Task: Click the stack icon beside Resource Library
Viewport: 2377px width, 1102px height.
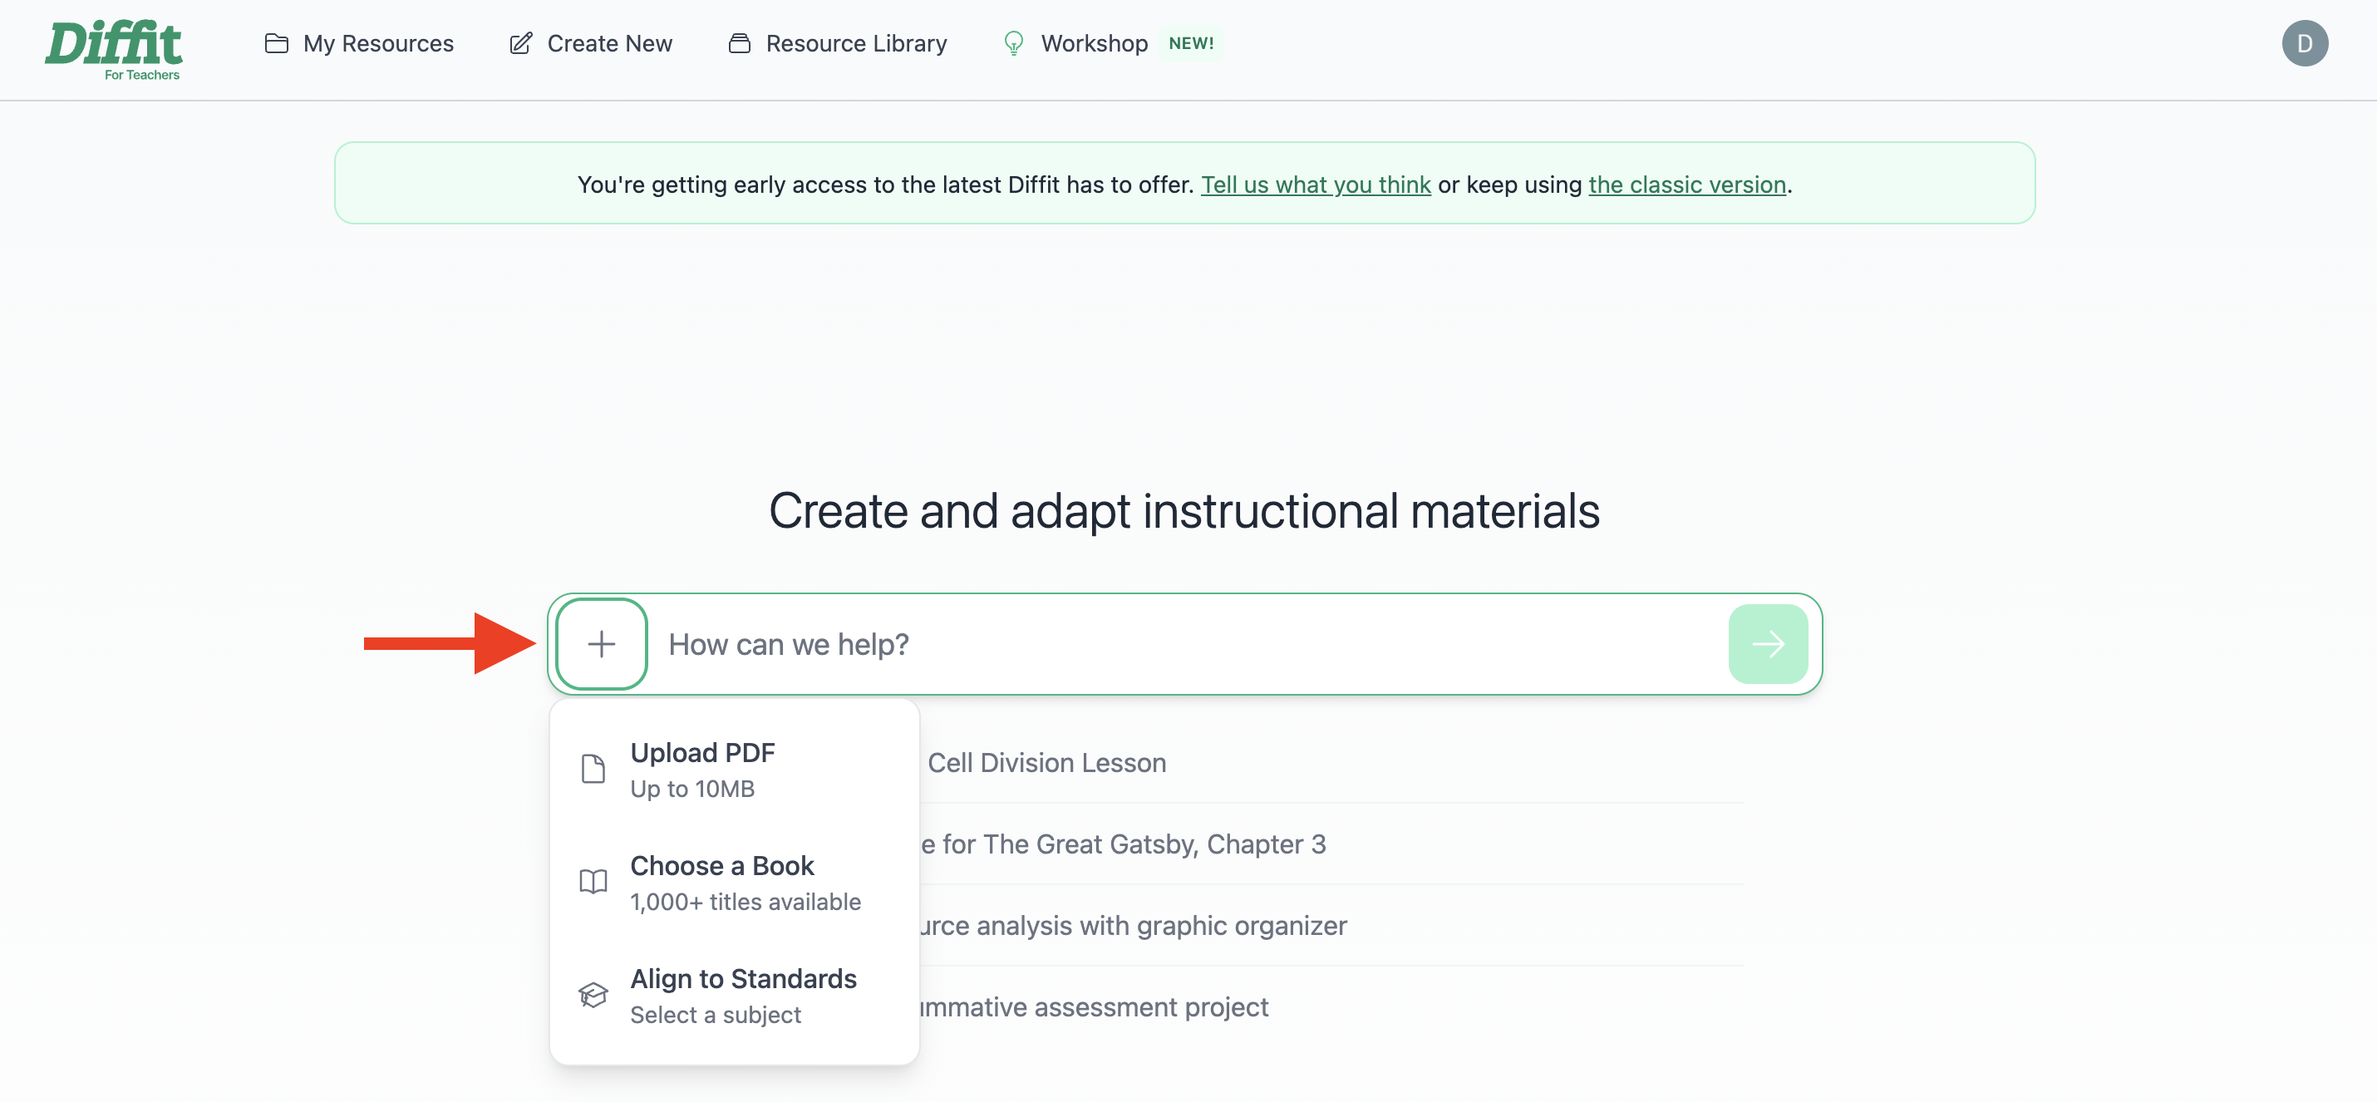Action: click(x=739, y=43)
